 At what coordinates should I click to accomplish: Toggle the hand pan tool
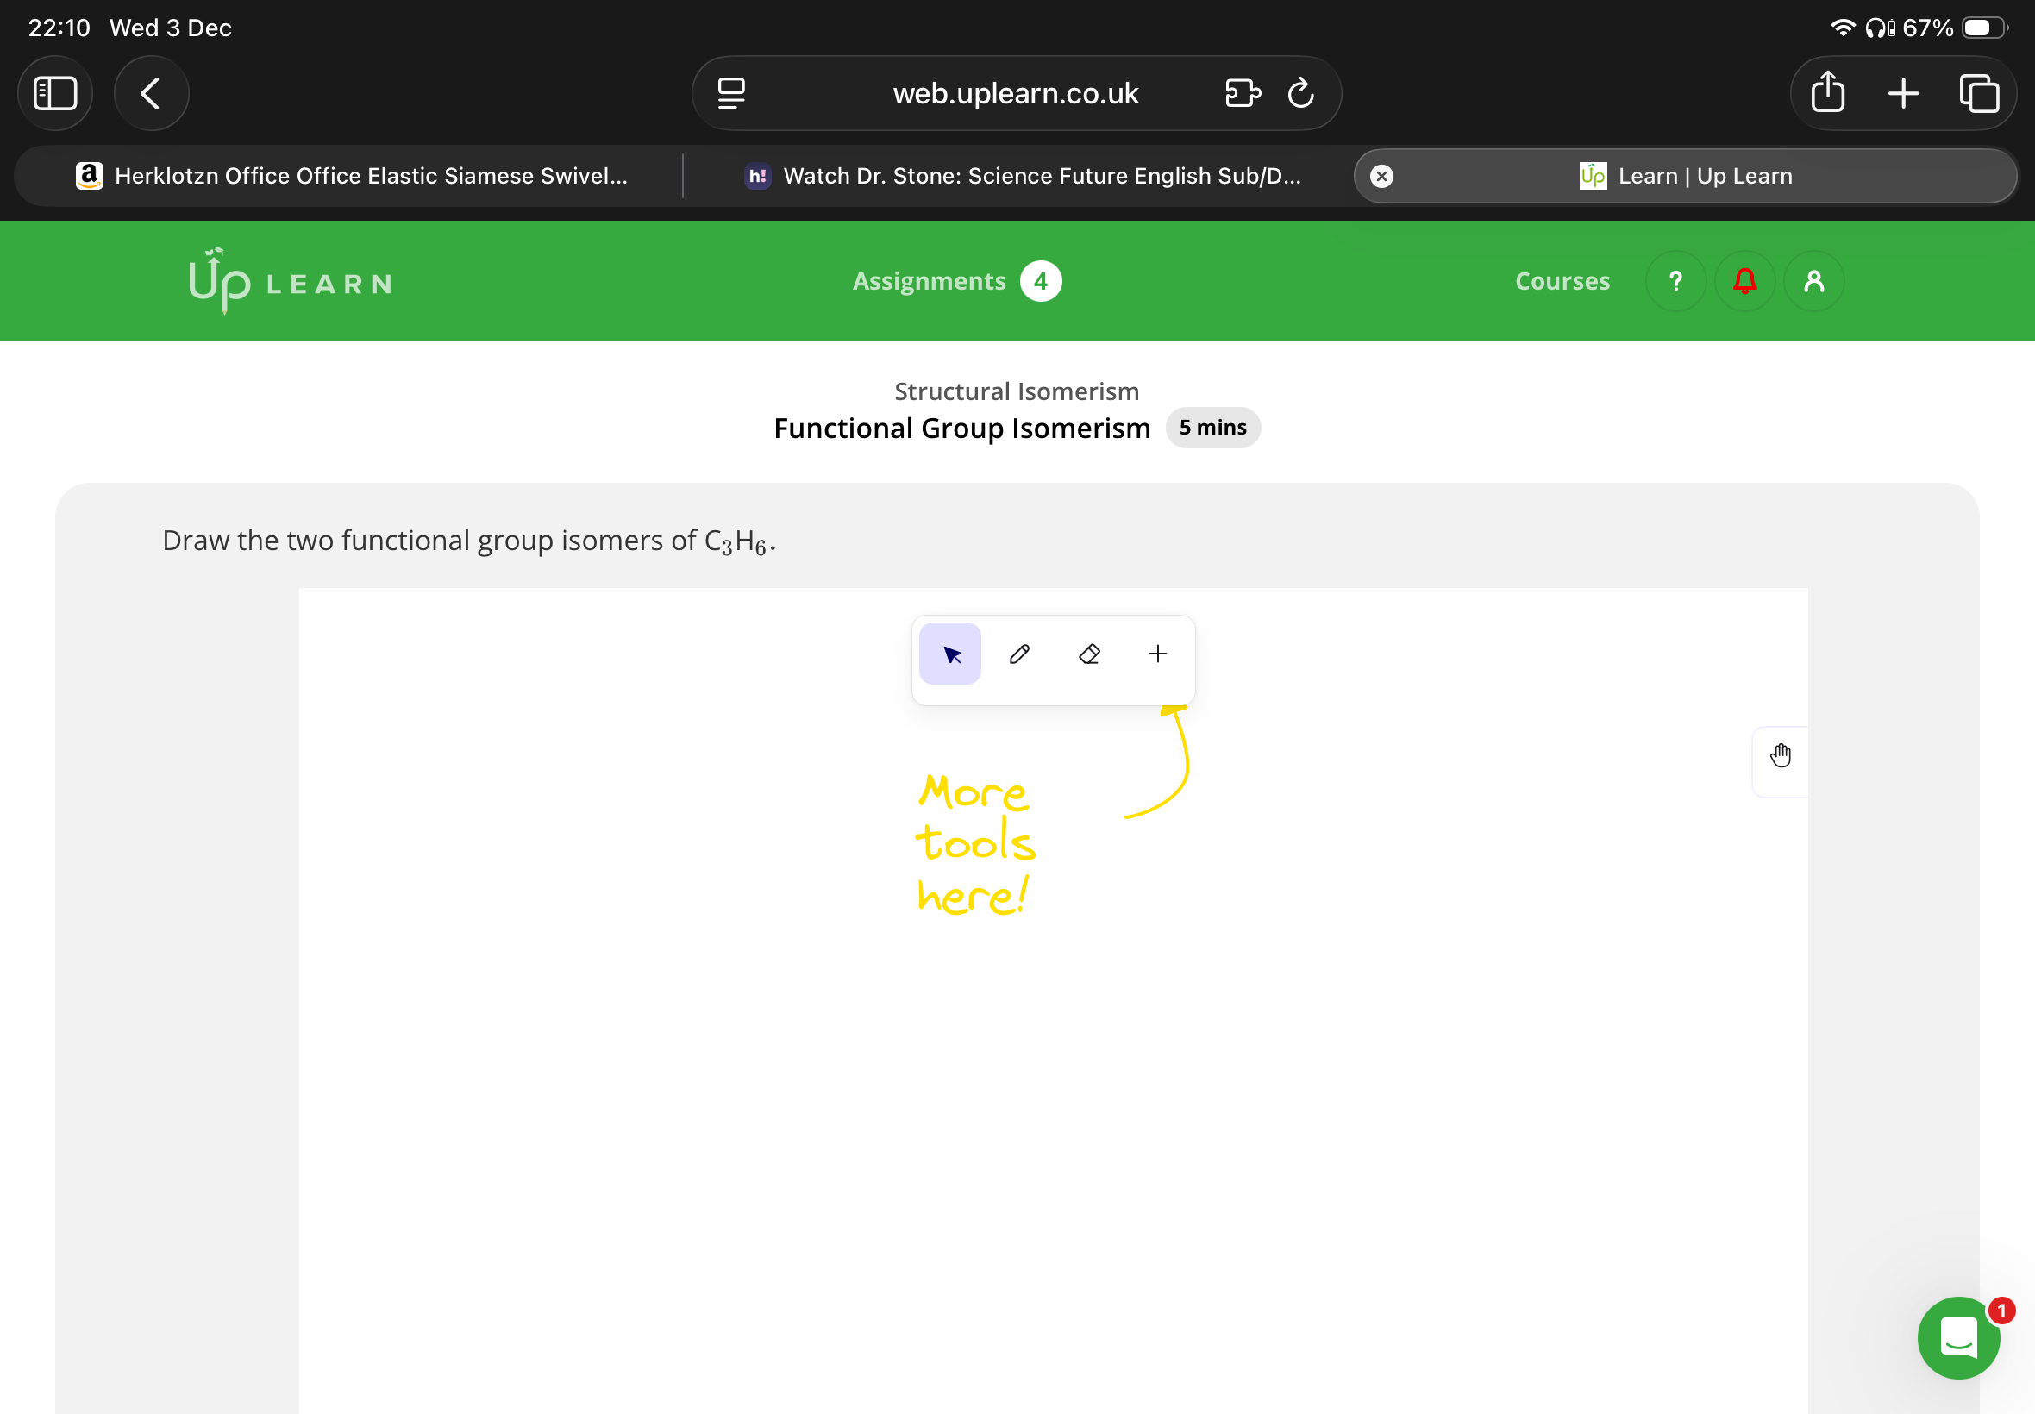[x=1780, y=756]
